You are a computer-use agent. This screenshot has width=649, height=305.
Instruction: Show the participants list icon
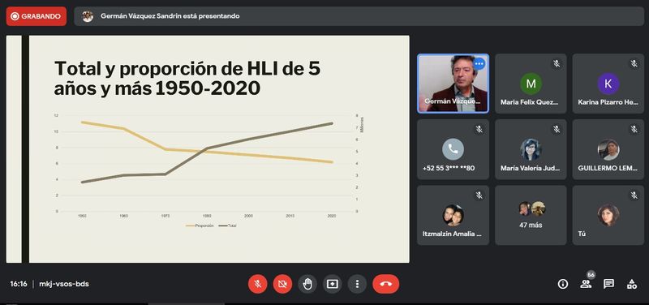[586, 284]
